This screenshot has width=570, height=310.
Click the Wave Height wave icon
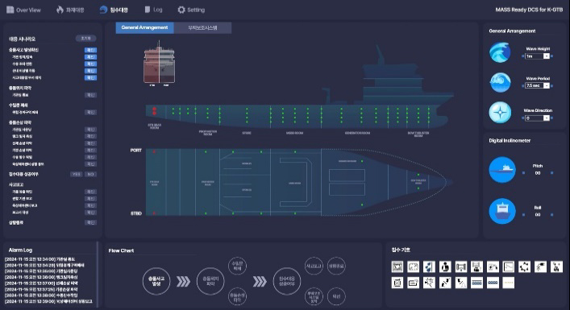coord(500,52)
